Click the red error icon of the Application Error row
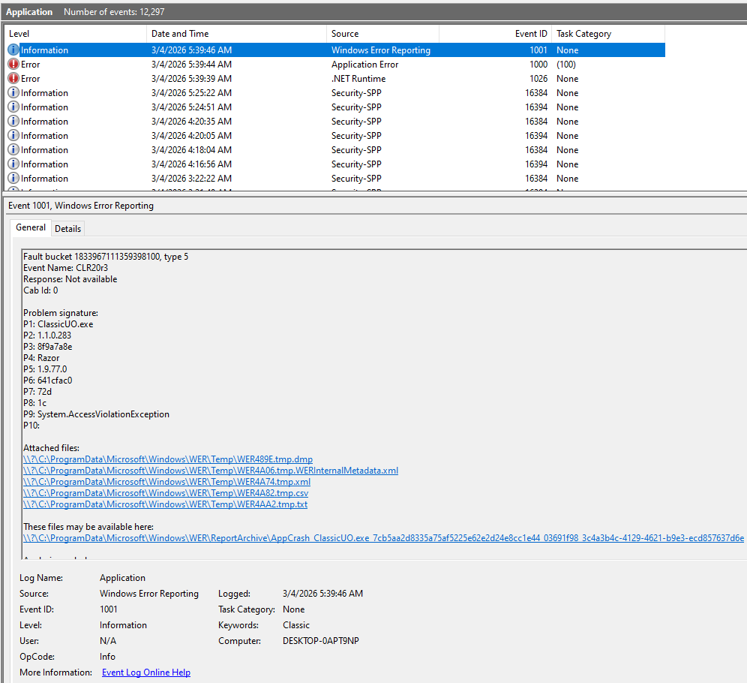 click(13, 64)
